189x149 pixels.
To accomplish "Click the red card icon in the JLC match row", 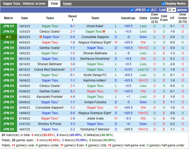I will click(41, 37).
